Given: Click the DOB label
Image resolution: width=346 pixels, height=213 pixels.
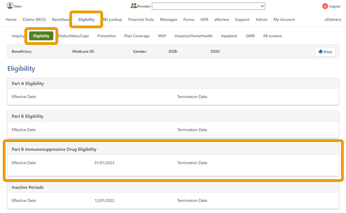Looking at the screenshot, I should point(173,52).
